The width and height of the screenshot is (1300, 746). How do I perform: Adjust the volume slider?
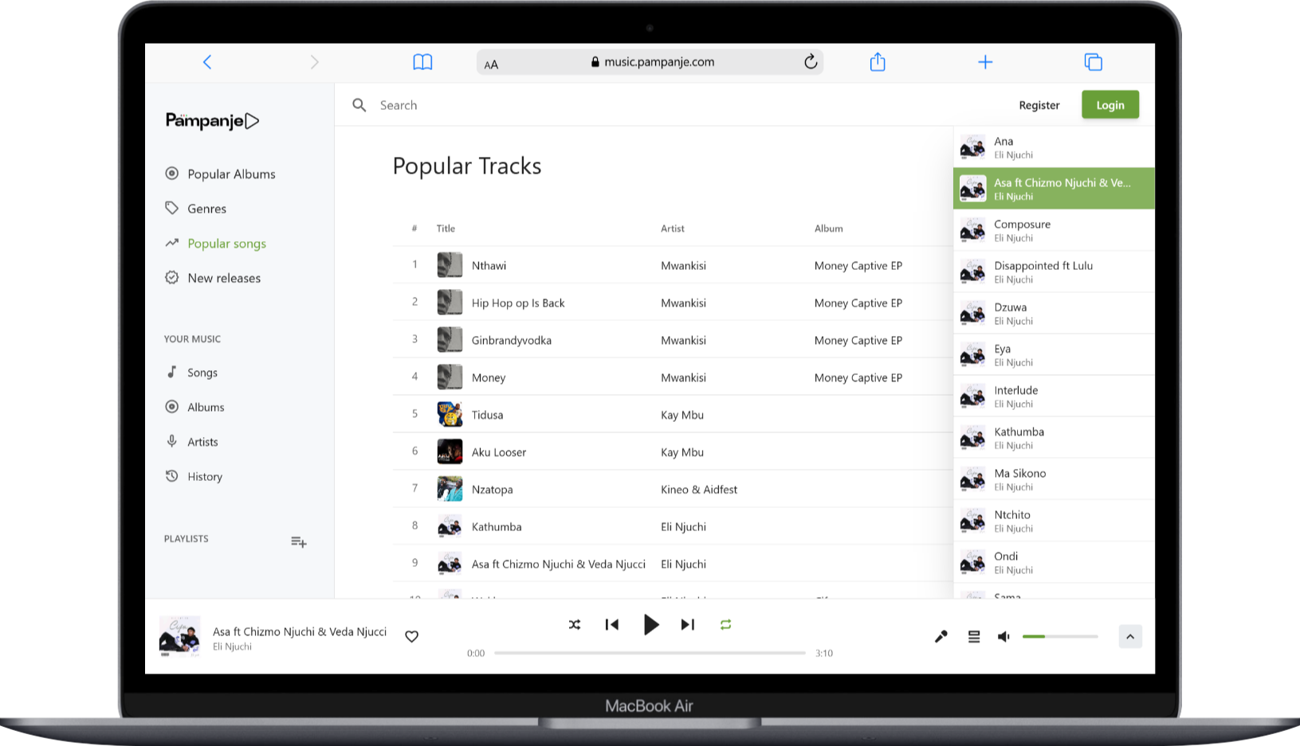point(1059,636)
